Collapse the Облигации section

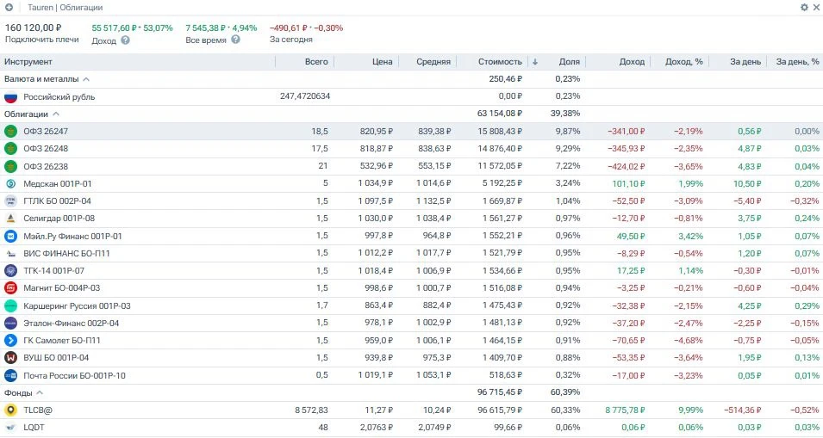(56, 114)
